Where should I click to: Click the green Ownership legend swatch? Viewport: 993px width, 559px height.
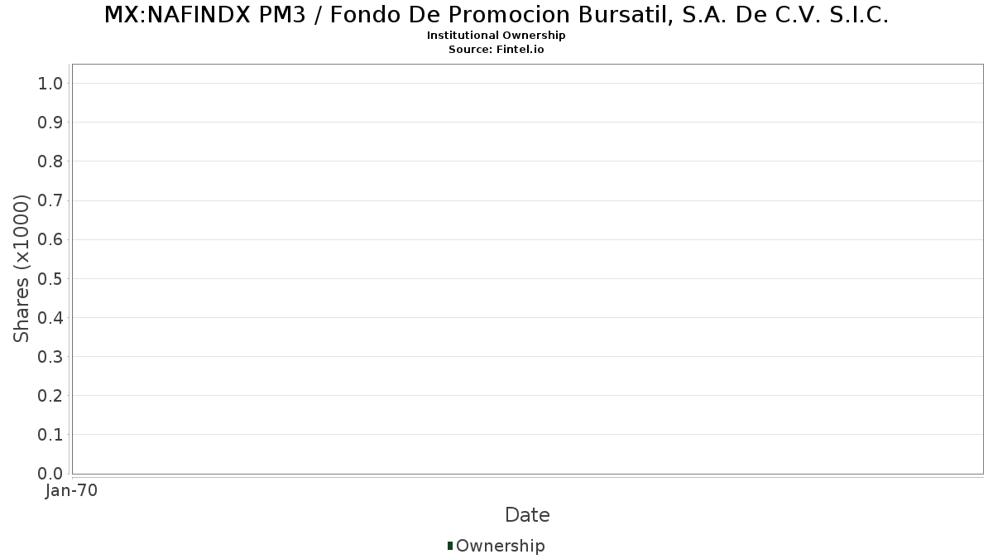click(x=450, y=546)
